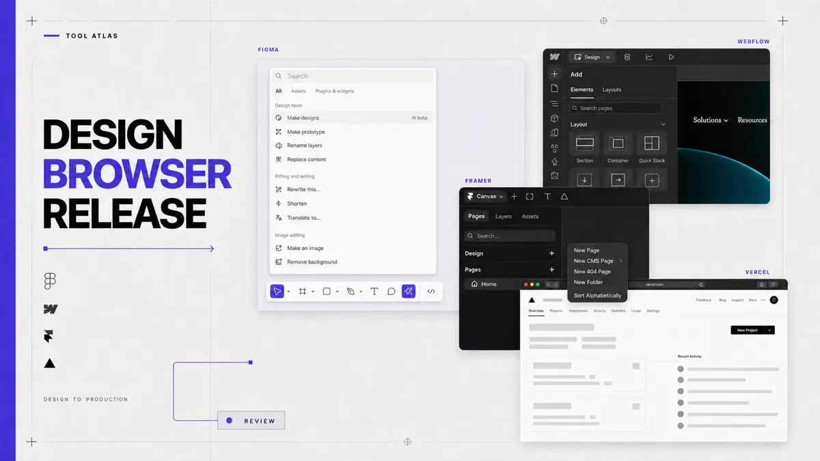
Task: Choose Replace content in Figma actions
Action: [x=353, y=159]
